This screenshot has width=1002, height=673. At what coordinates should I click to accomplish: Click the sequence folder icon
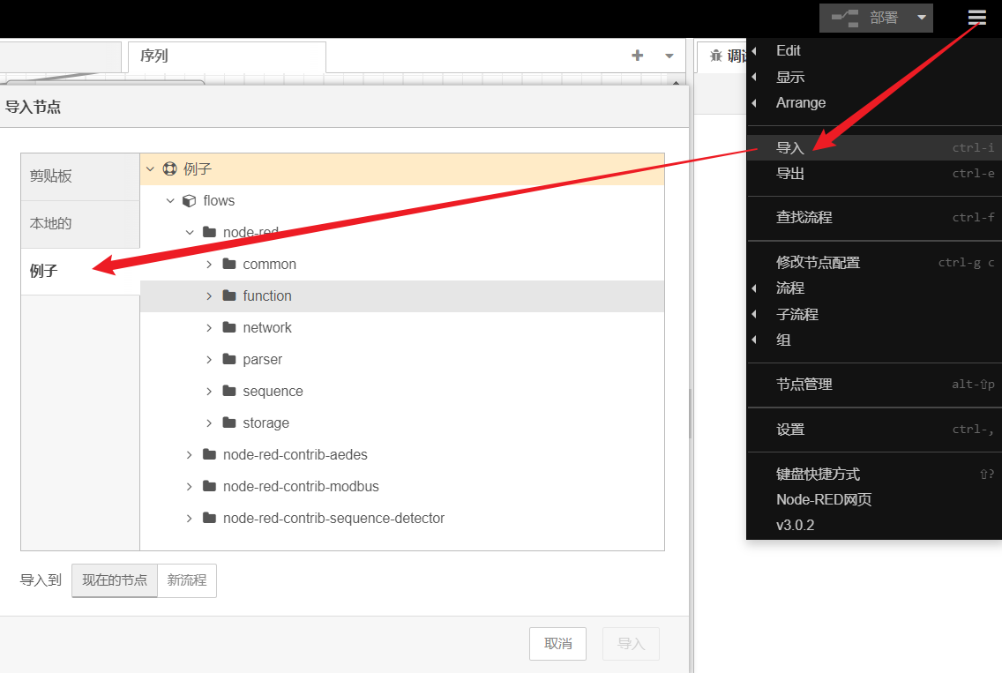[229, 391]
